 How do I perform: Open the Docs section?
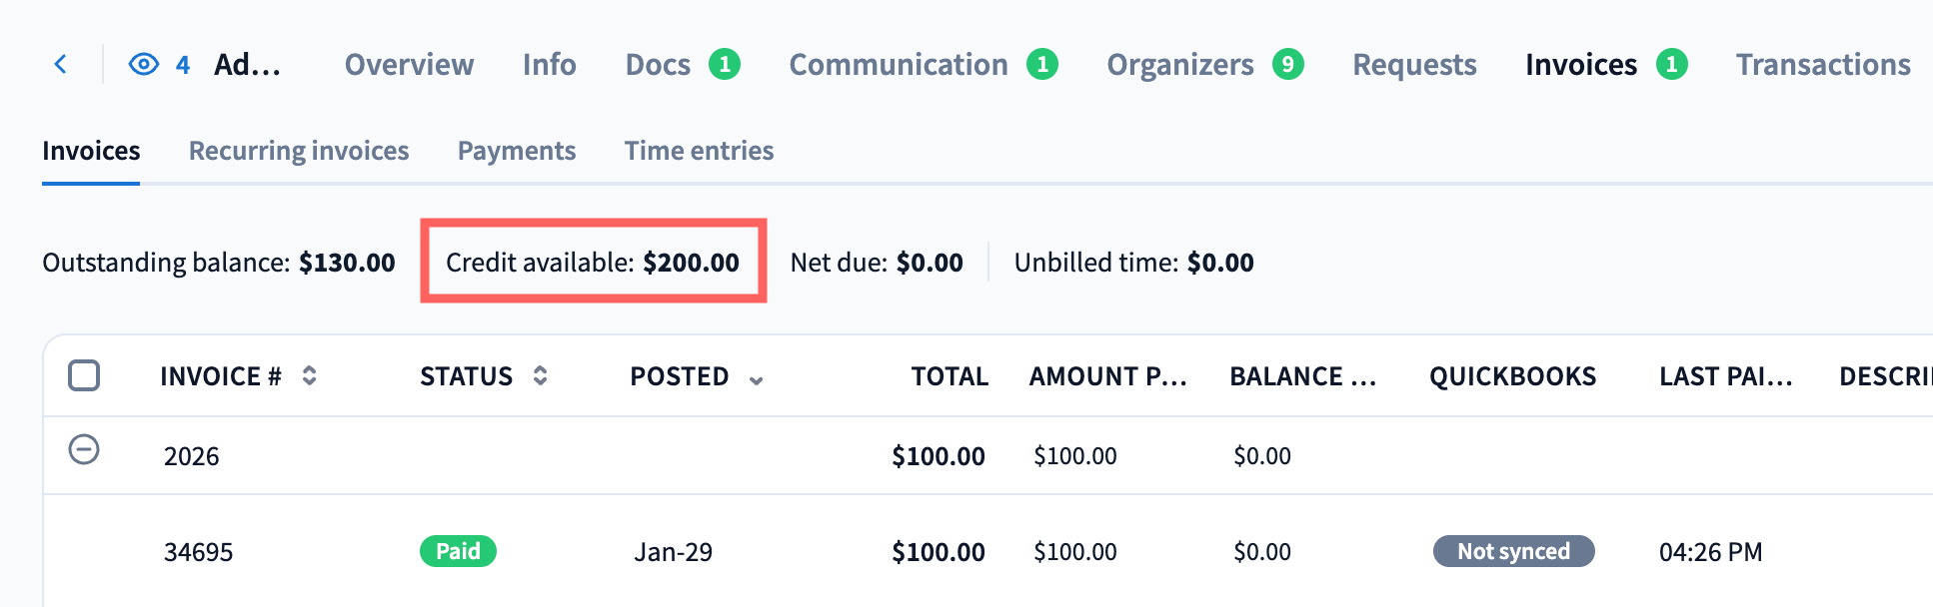pos(658,65)
